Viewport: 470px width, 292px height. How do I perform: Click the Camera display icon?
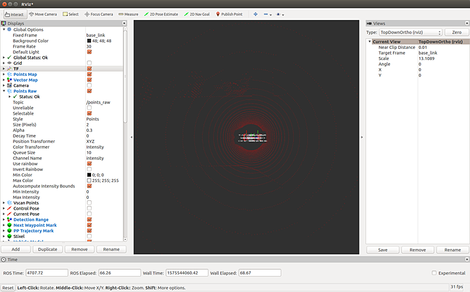9,86
